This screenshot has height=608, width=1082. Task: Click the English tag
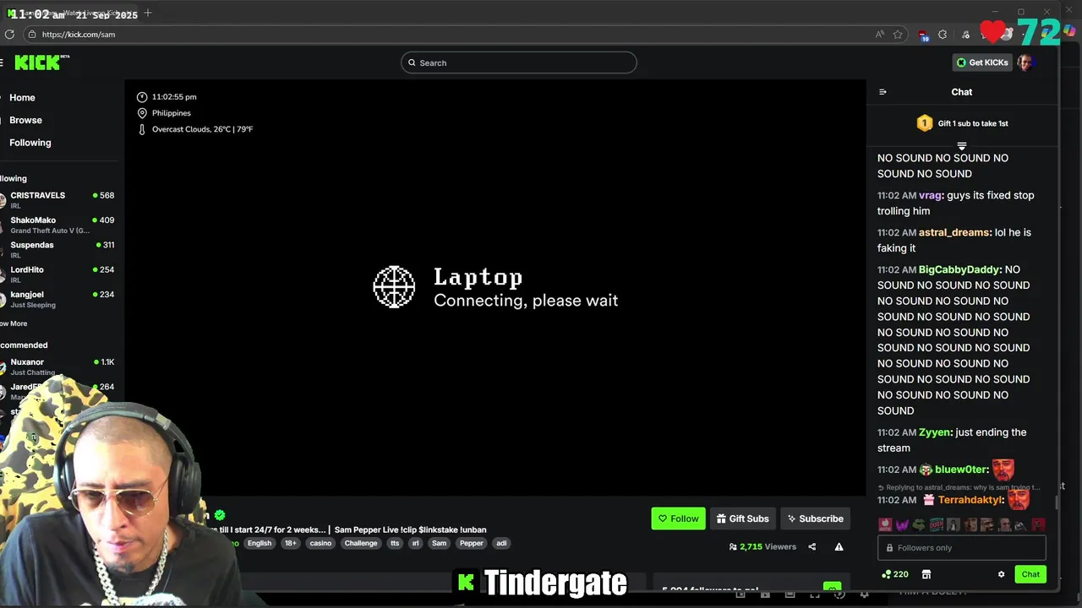(260, 543)
